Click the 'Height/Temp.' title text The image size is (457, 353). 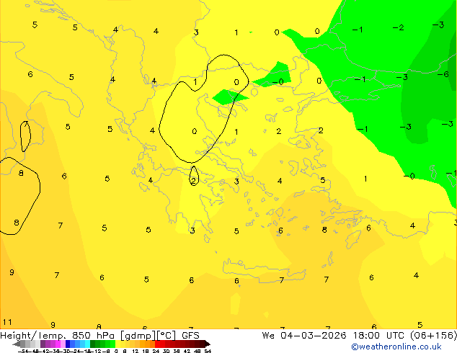click(33, 336)
